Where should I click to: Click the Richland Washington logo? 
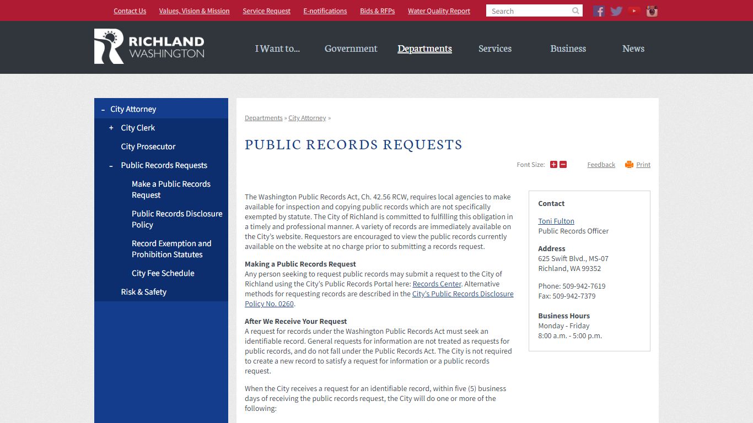coord(149,46)
